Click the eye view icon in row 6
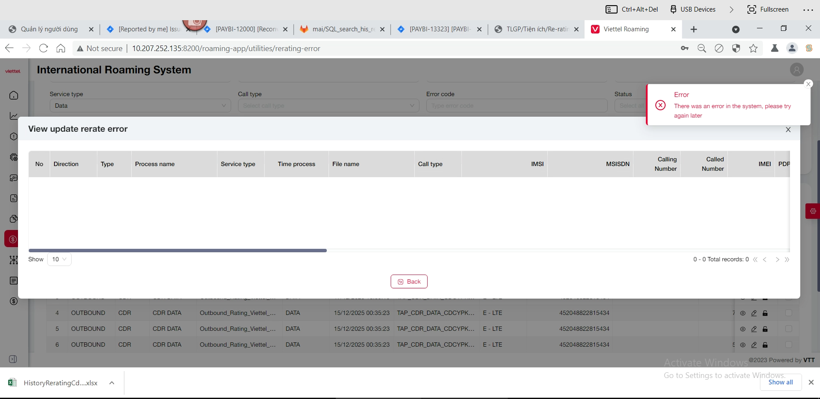Viewport: 820px width, 399px height. pos(743,345)
